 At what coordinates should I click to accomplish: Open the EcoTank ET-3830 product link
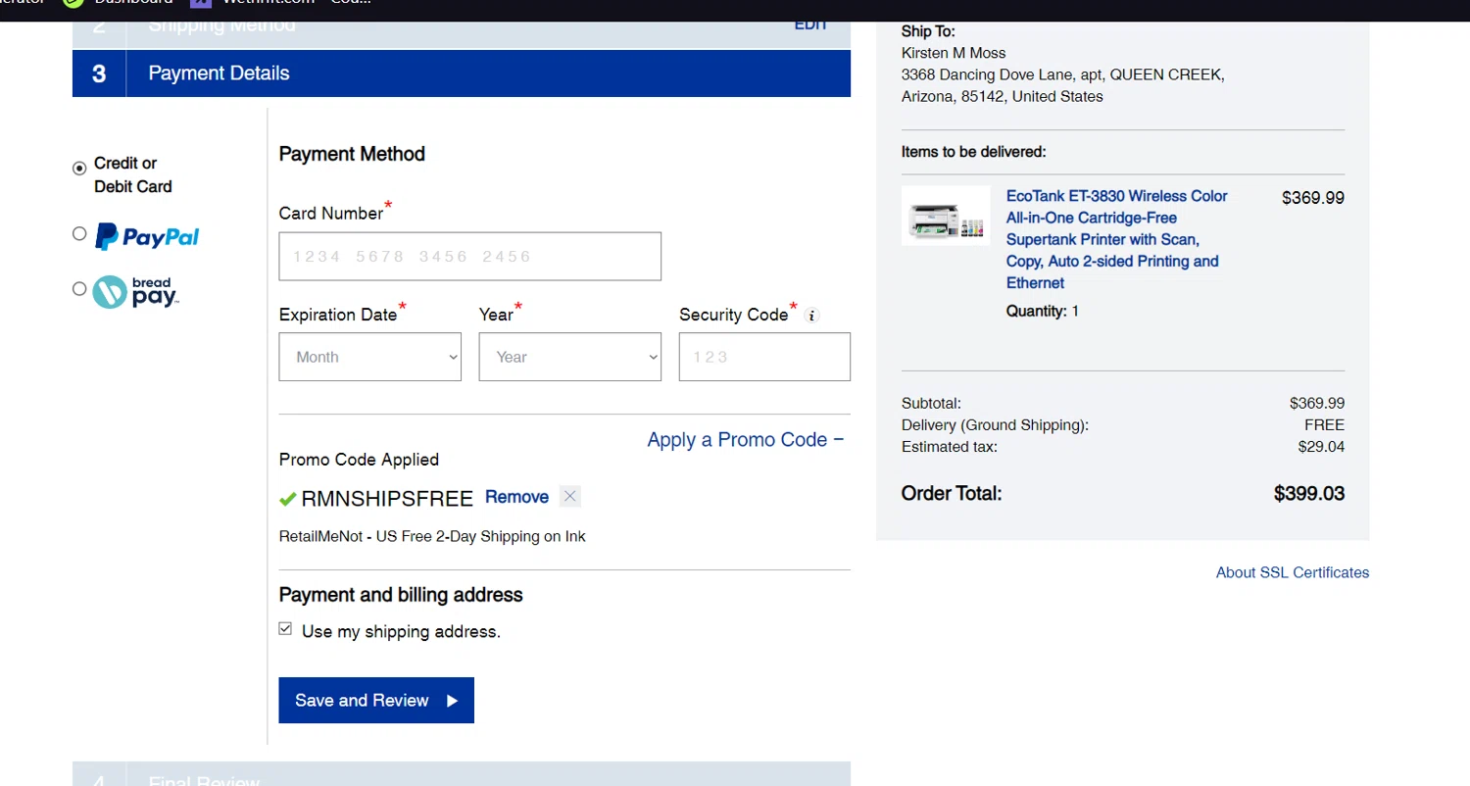tap(1116, 239)
